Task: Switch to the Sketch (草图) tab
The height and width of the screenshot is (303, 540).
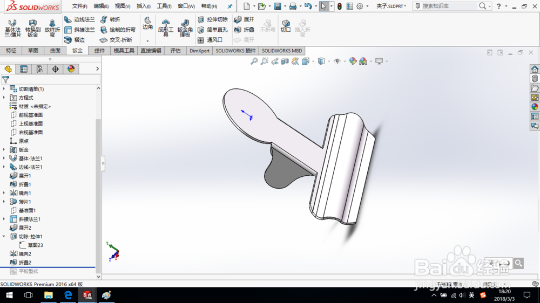Action: pos(33,51)
